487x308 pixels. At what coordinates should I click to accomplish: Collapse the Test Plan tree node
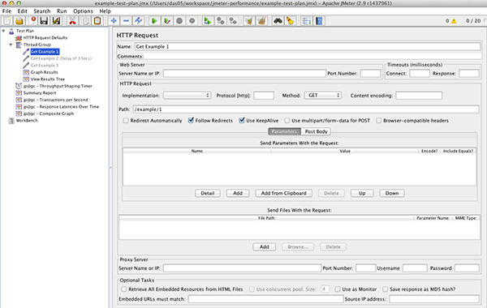[x=4, y=31]
